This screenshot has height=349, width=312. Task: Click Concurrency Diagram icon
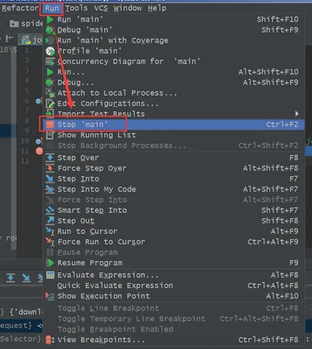50,61
